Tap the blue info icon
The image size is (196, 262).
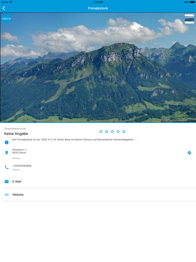click(6, 142)
